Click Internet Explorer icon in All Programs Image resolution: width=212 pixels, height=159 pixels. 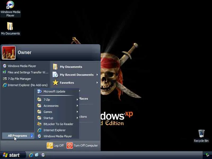39,130
